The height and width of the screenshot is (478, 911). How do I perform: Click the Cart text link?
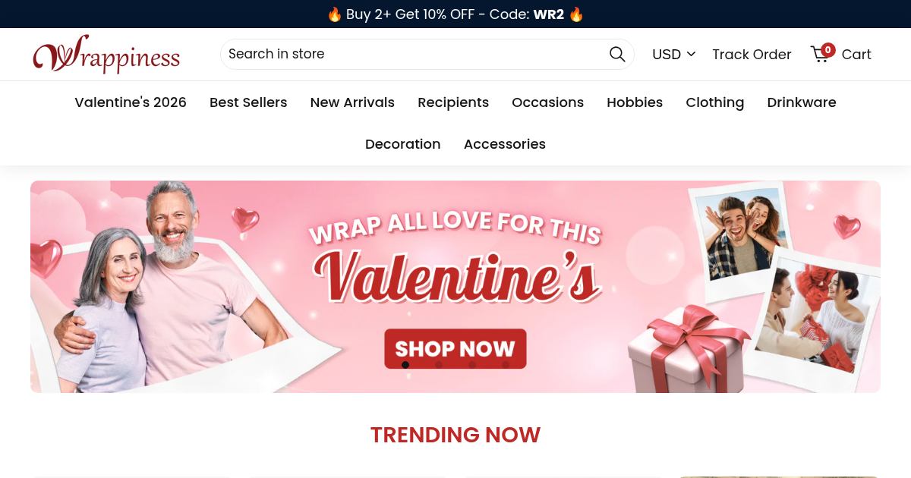856,54
